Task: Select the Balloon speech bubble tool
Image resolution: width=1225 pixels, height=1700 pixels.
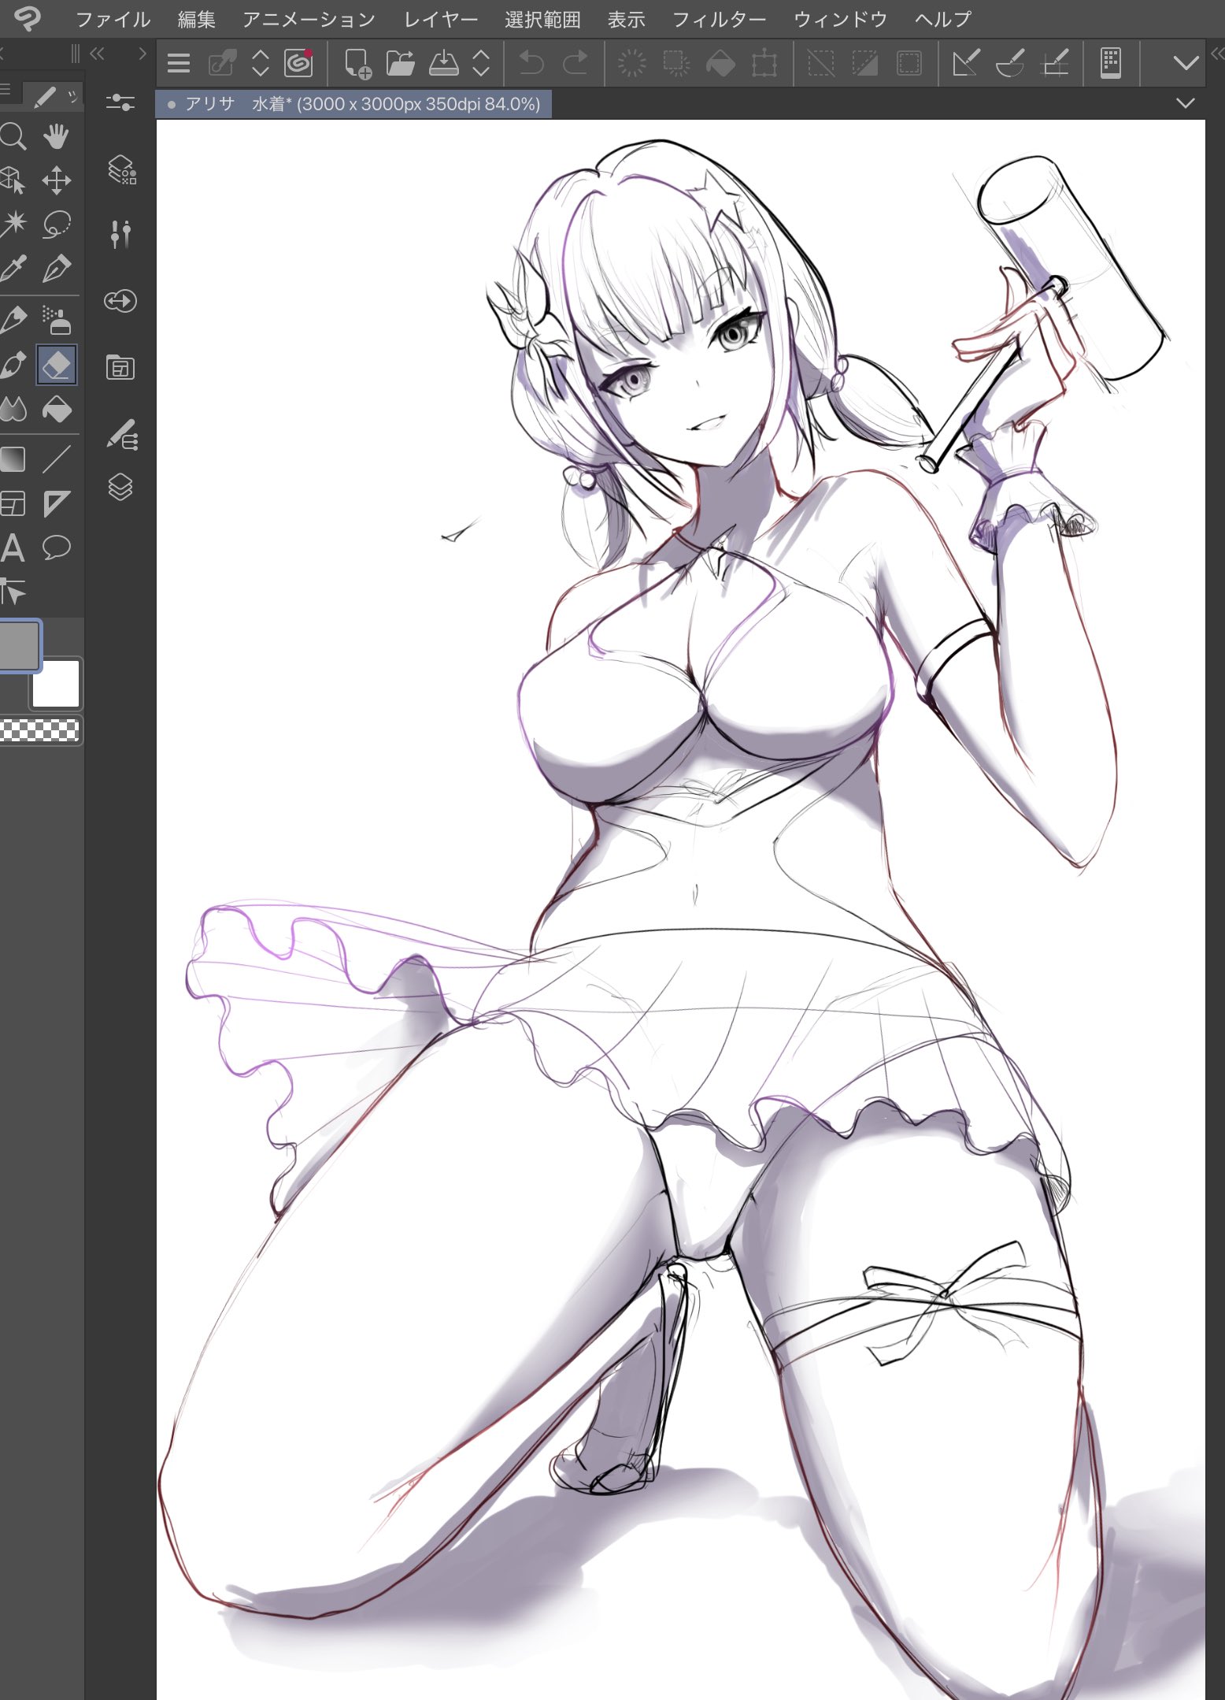Action: [57, 547]
